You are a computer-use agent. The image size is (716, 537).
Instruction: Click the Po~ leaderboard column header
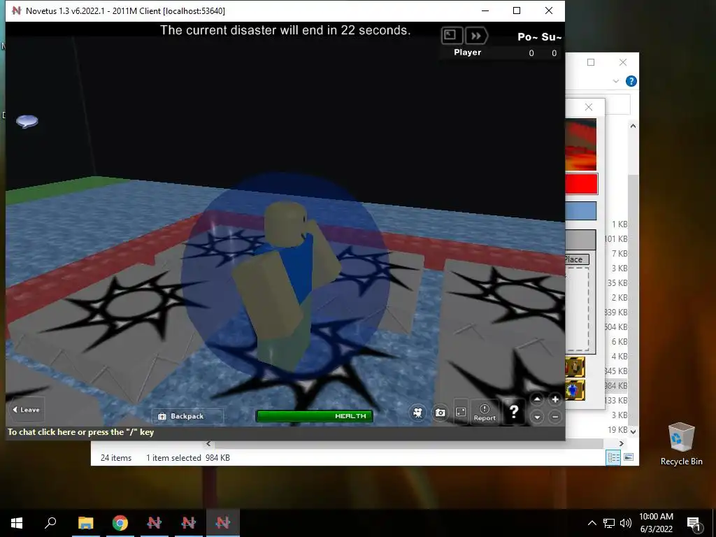coord(528,37)
